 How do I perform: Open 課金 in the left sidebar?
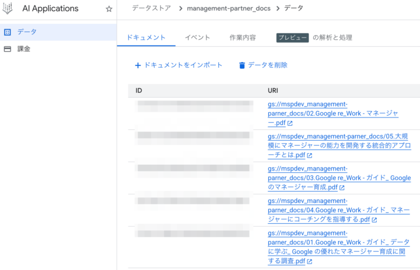(x=23, y=49)
